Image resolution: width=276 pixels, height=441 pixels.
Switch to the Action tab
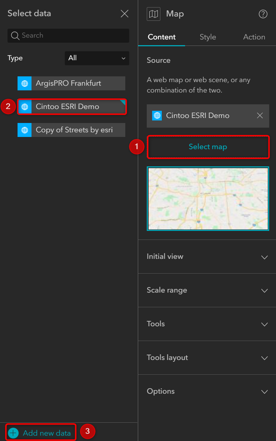pyautogui.click(x=254, y=37)
